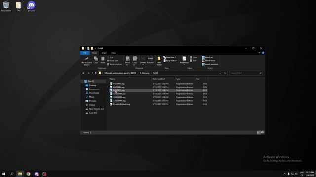Click the Open command in ribbon
This screenshot has height=177, width=316.
194,57
